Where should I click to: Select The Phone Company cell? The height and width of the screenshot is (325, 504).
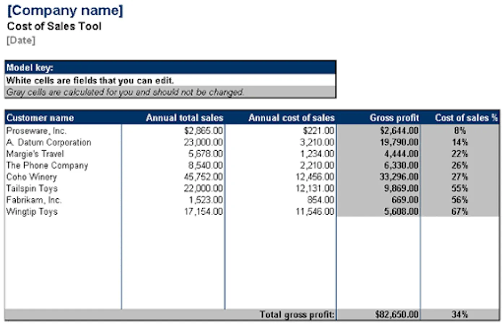click(63, 165)
